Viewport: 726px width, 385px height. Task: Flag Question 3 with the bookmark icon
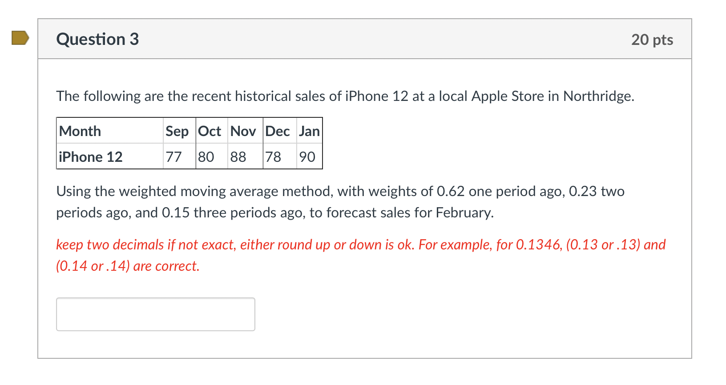point(20,38)
